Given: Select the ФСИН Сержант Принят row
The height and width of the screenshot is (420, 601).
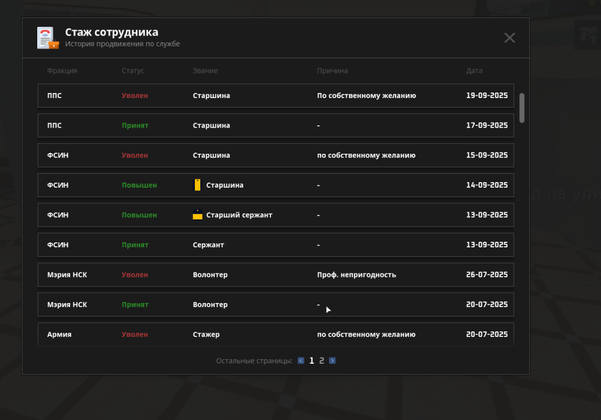Looking at the screenshot, I should (x=275, y=245).
